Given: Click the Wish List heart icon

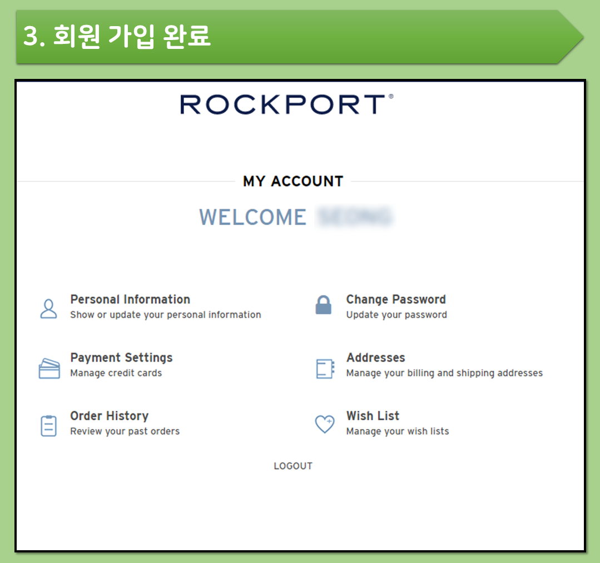Looking at the screenshot, I should (x=325, y=424).
